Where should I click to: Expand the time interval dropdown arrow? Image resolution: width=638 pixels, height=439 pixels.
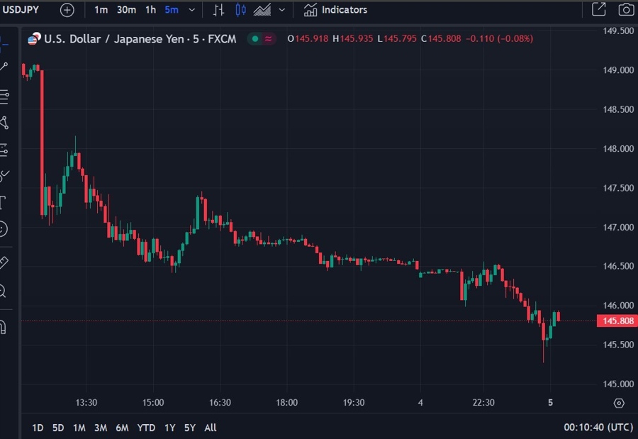click(191, 10)
